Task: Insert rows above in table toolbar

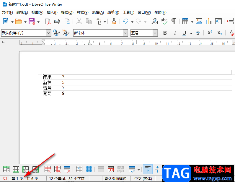Action: pos(6,169)
